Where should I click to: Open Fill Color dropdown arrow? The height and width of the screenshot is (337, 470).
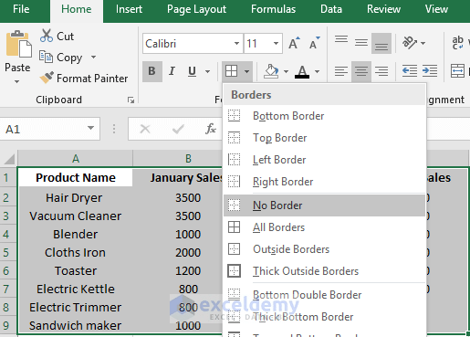[286, 71]
